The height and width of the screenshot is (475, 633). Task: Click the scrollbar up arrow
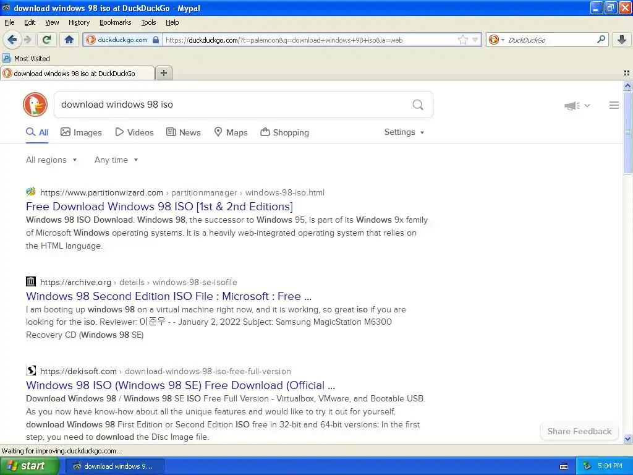[x=627, y=85]
